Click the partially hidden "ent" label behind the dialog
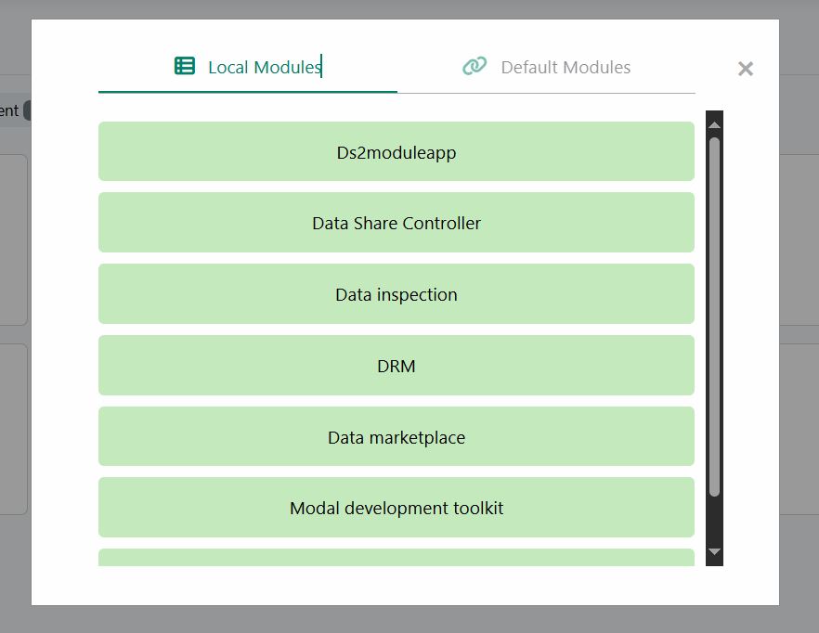This screenshot has height=633, width=819. 9,110
